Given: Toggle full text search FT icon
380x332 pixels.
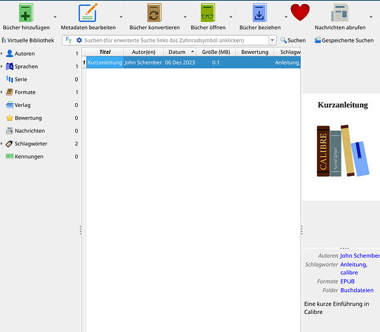Looking at the screenshot, I should click(x=69, y=41).
